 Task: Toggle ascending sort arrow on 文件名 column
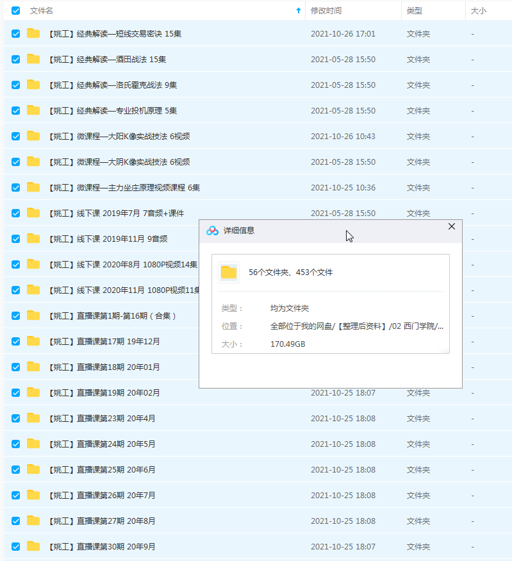click(x=299, y=11)
